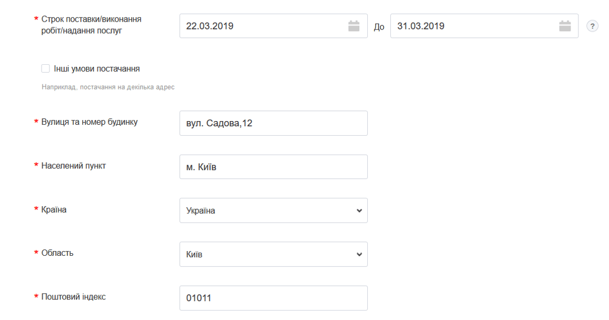The width and height of the screenshot is (609, 320).
Task: Click the Строк поставки label text
Action: pos(91,25)
